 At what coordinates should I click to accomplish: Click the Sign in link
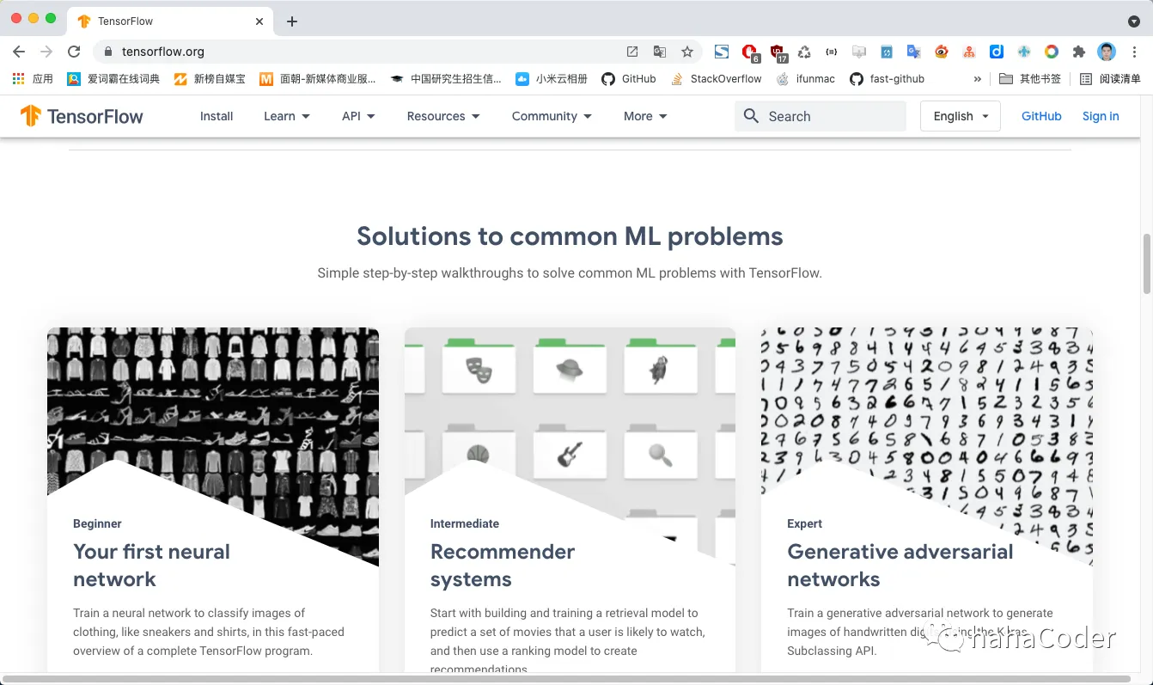click(1101, 116)
